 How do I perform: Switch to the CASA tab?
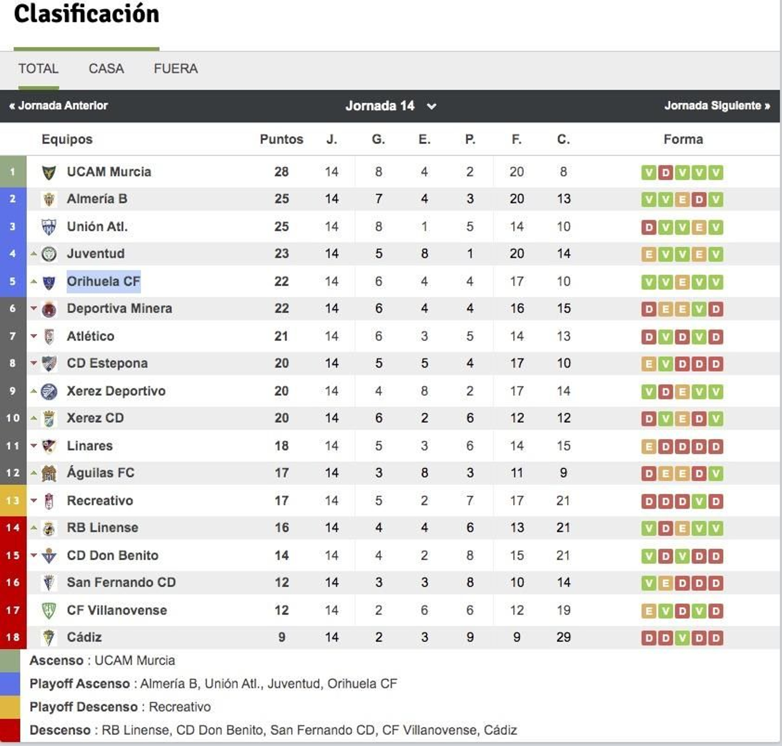[x=105, y=68]
